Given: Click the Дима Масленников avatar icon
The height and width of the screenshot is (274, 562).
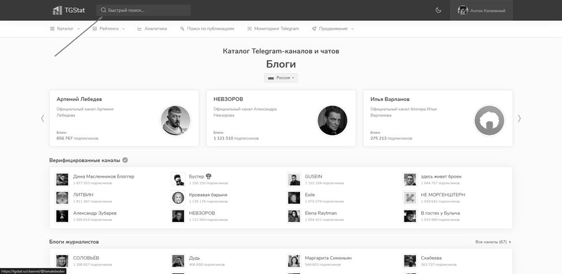Looking at the screenshot, I should [62, 179].
